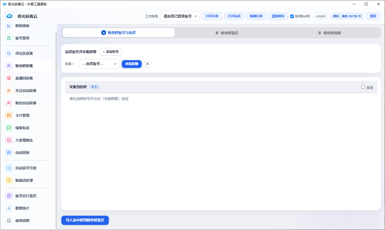The width and height of the screenshot is (385, 230).
Task: Remove 账号 1 row with the X button
Action: (x=147, y=64)
